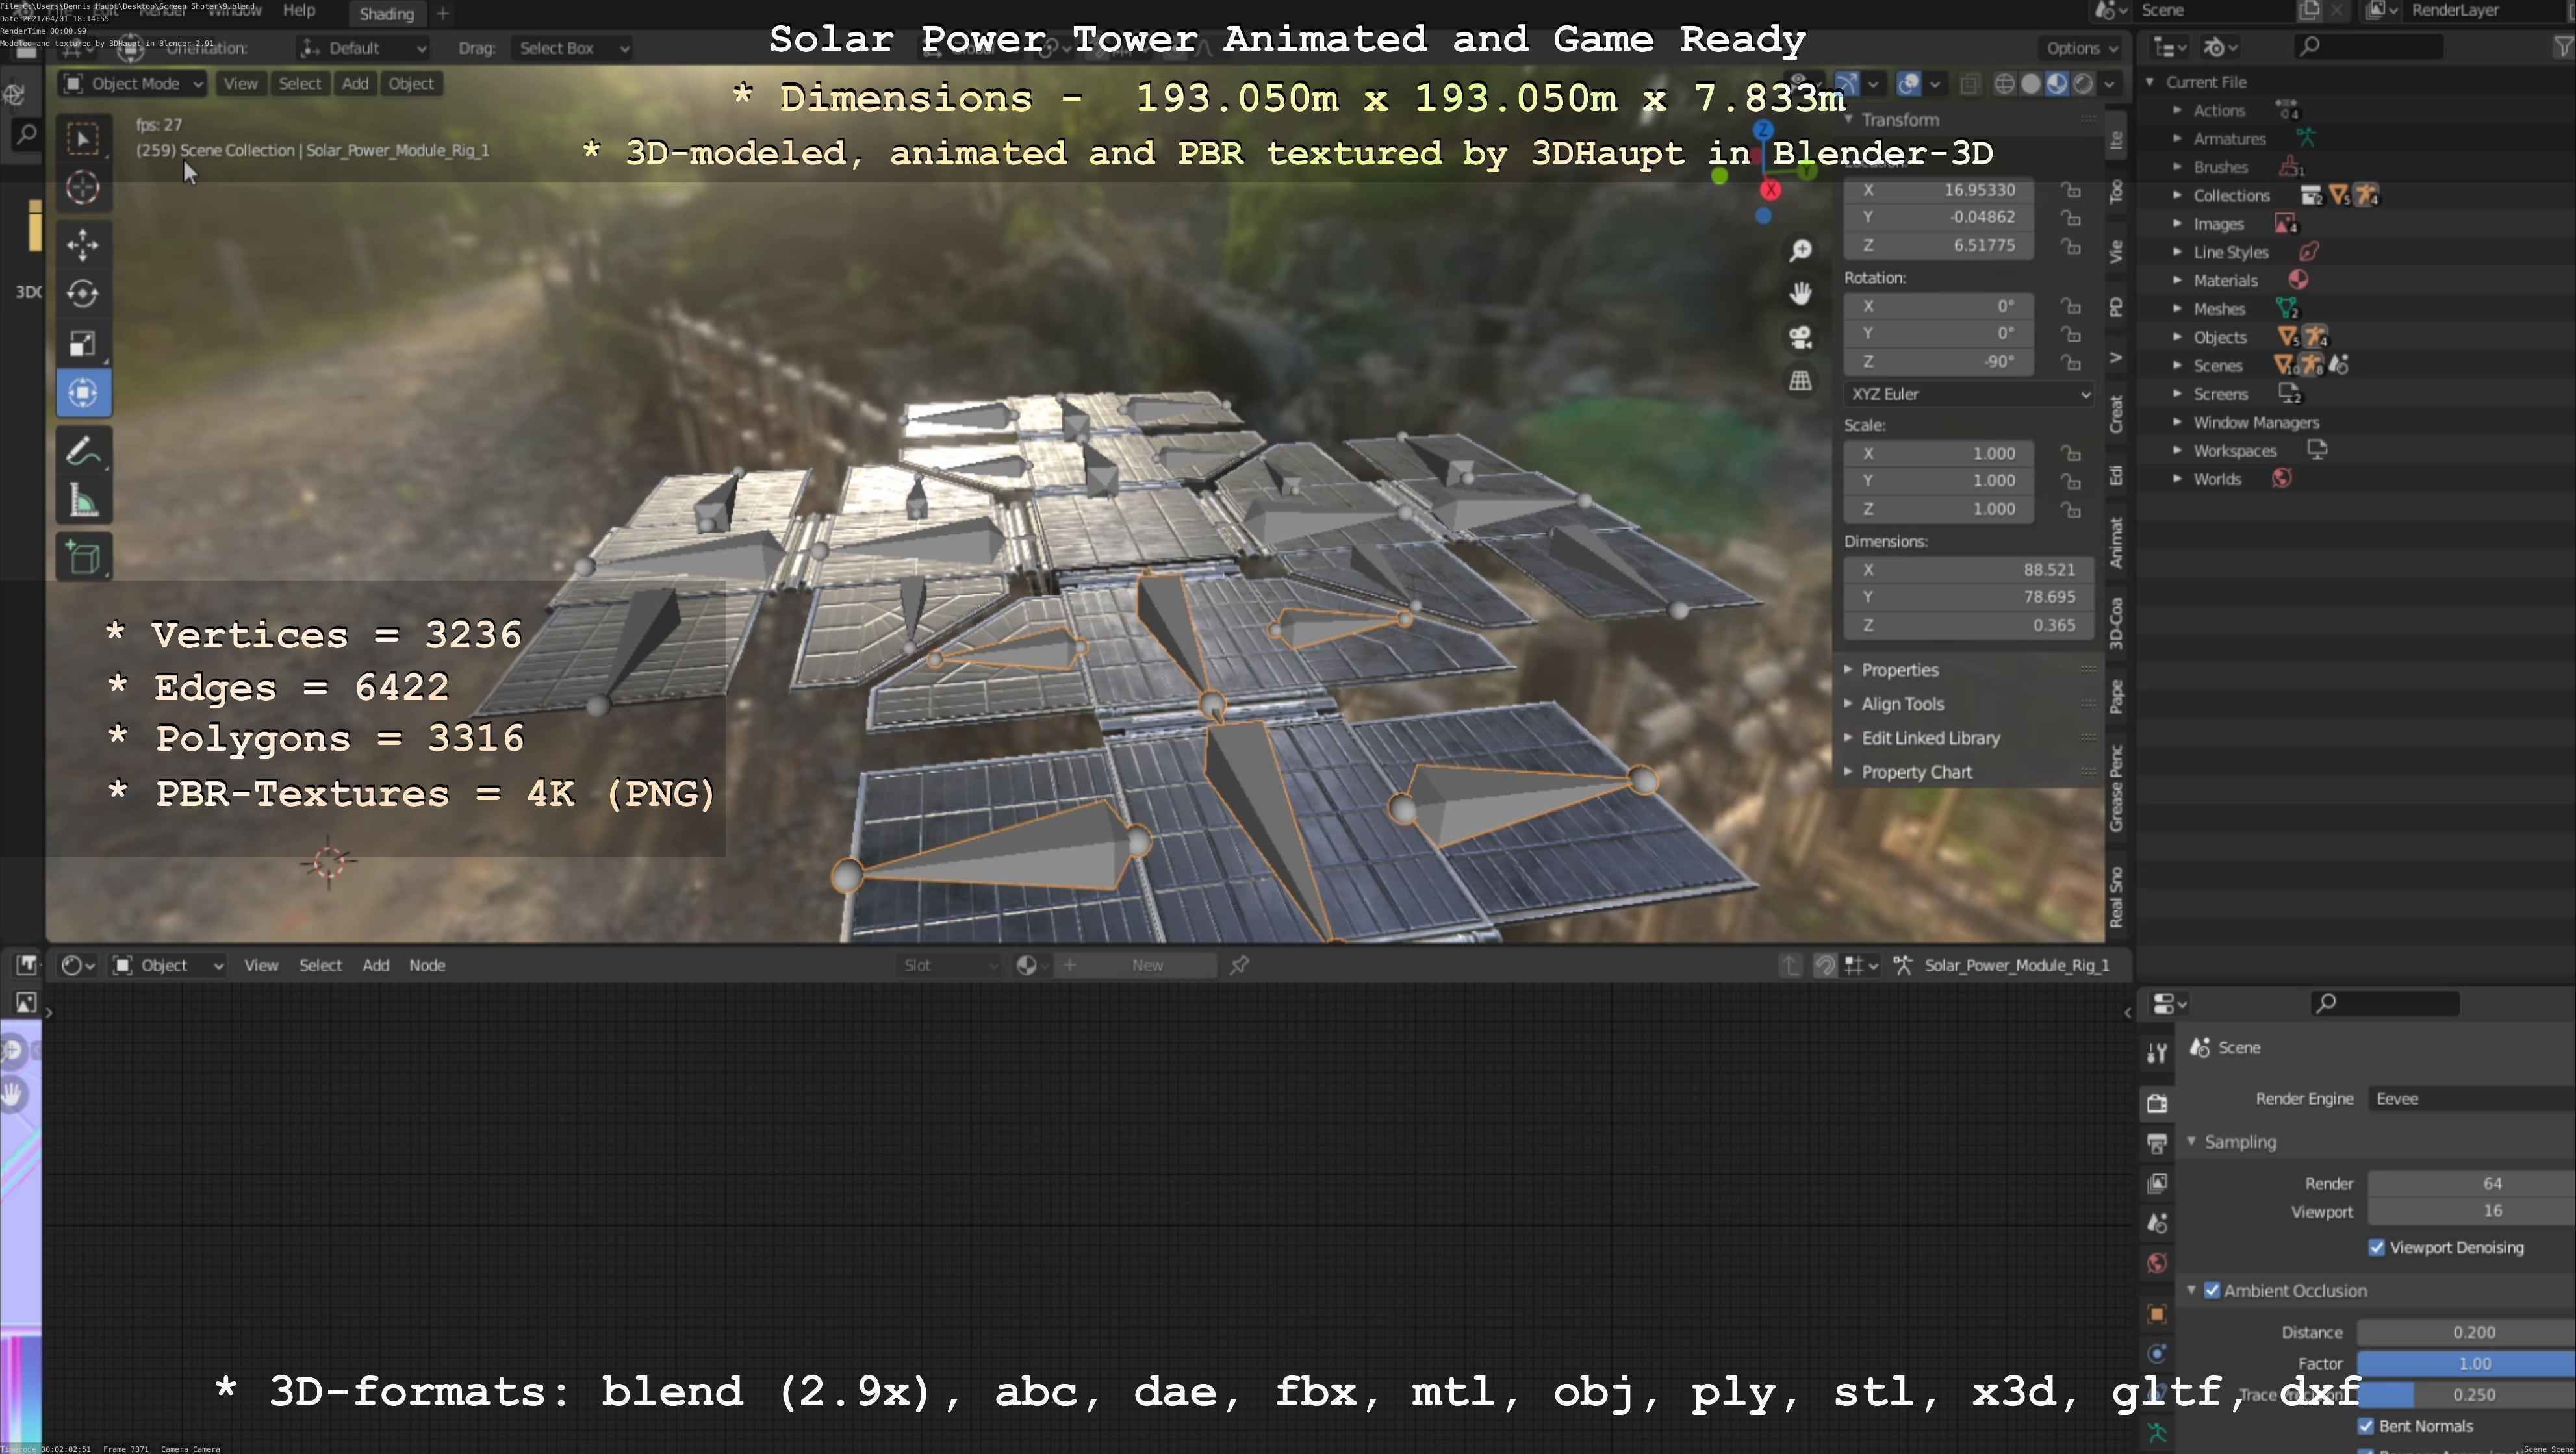
Task: Click the New material button
Action: (x=1147, y=966)
